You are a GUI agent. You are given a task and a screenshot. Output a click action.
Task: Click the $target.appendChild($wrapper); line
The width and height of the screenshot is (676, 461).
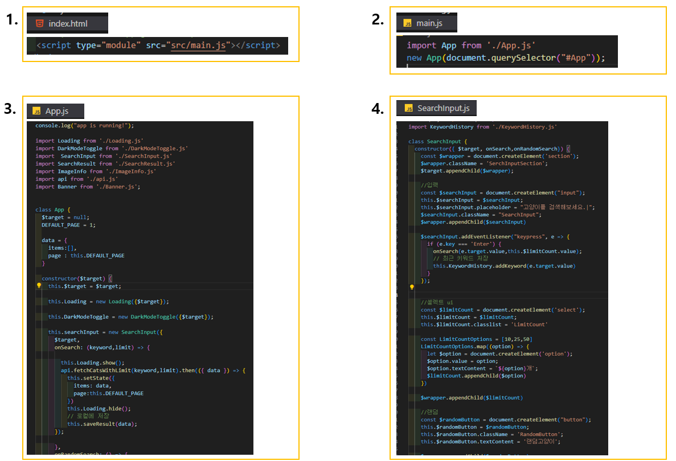coord(467,171)
